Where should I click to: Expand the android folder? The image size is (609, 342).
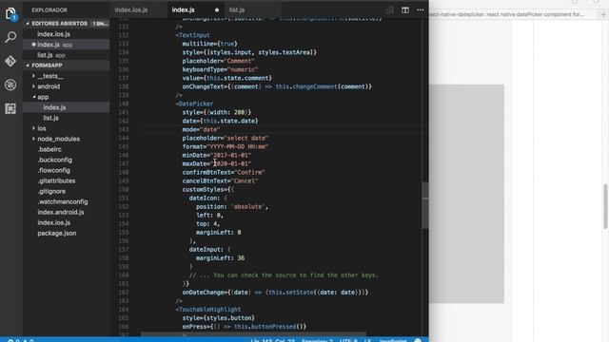tap(49, 86)
